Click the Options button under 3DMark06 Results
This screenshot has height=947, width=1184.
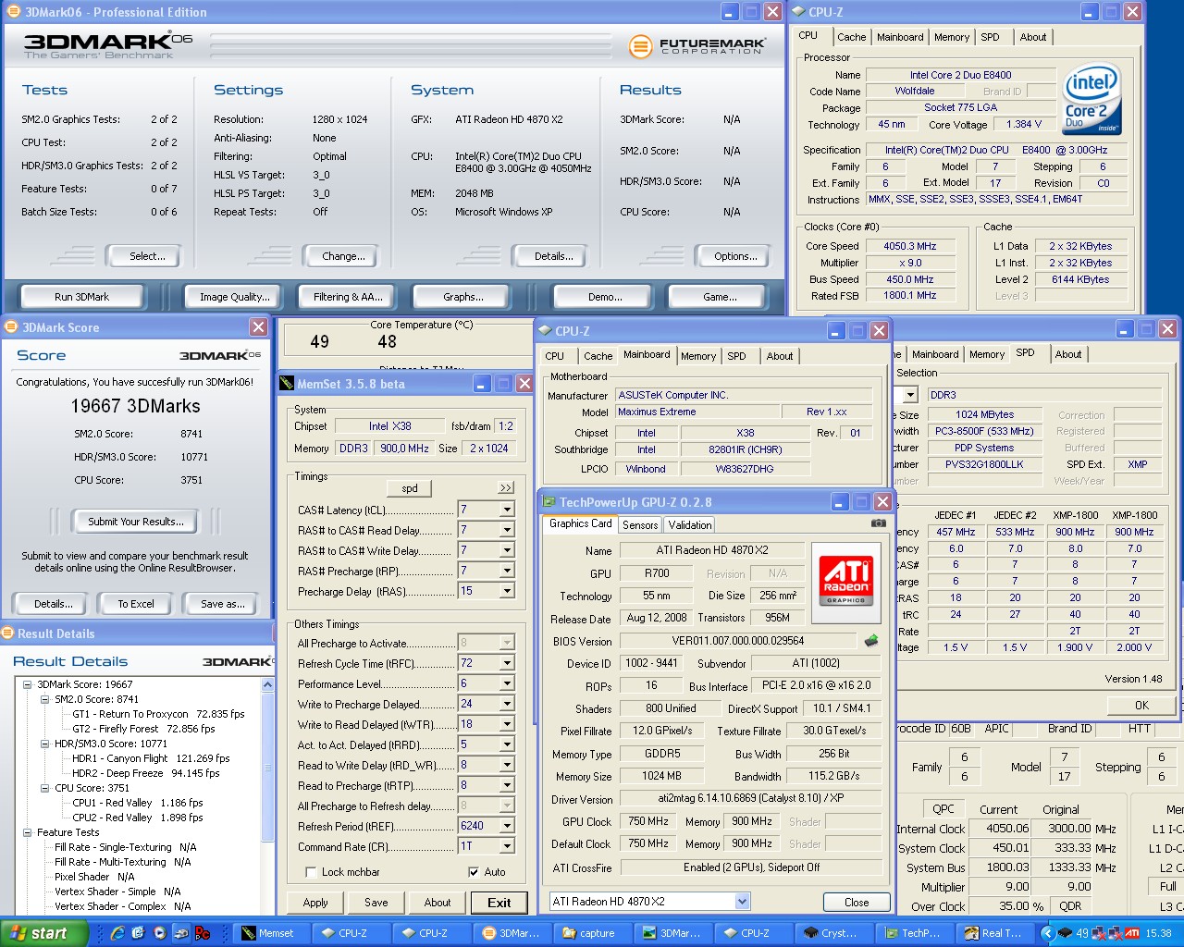(x=736, y=256)
